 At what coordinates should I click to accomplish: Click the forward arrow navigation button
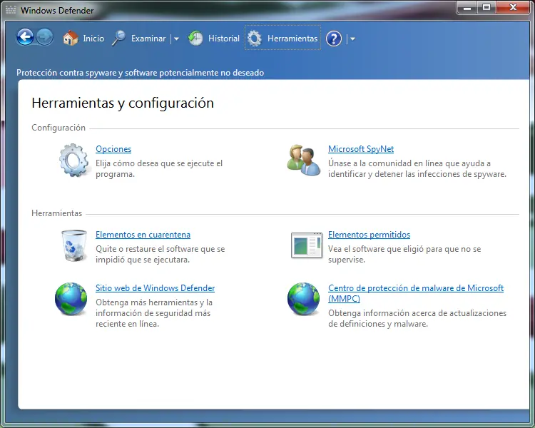45,38
